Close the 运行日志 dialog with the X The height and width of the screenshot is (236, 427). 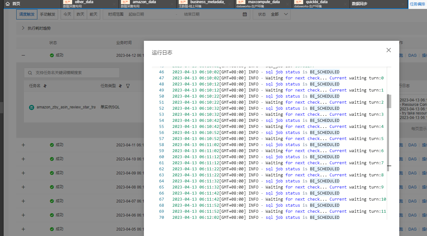click(x=388, y=50)
